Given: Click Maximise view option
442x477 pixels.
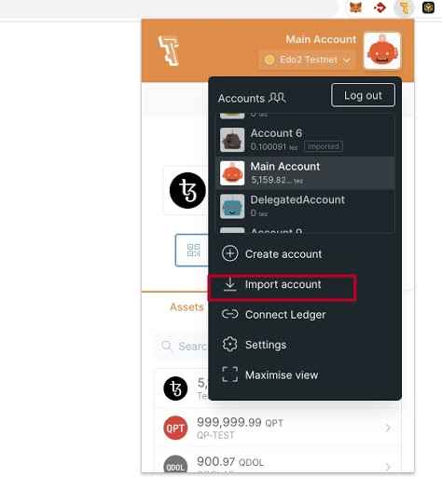Looking at the screenshot, I should point(270,375).
